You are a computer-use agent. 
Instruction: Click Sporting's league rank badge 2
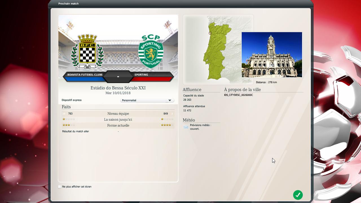click(x=172, y=114)
